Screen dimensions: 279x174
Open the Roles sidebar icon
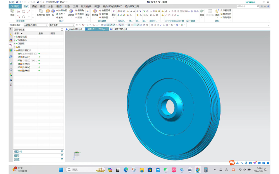click(x=11, y=85)
